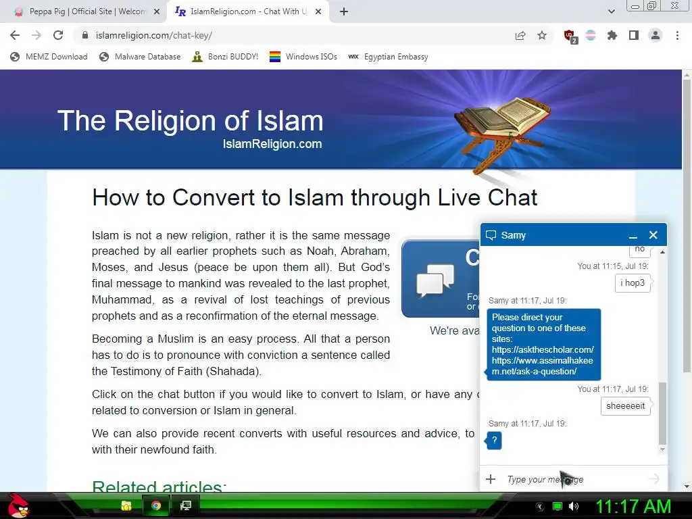Go back with the browser back arrow
The height and width of the screenshot is (519, 692).
pyautogui.click(x=15, y=35)
